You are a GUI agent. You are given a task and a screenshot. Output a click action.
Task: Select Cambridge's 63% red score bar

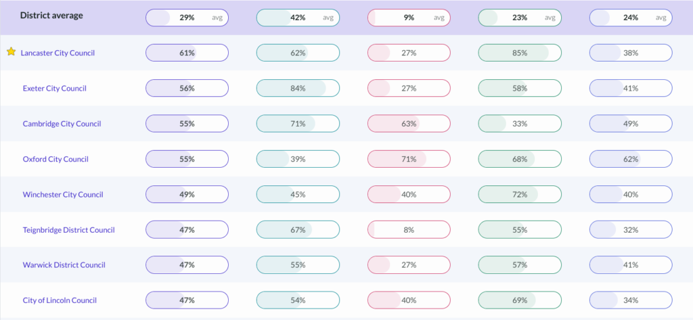[x=409, y=124]
